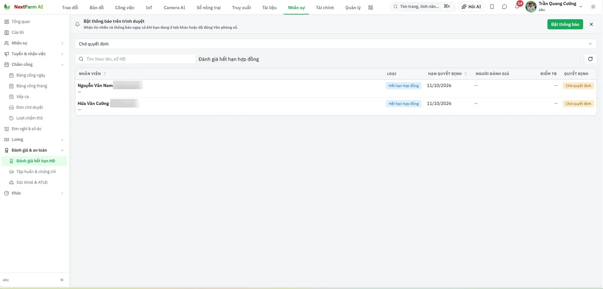
Task: Open the mobile device icon in header
Action: pos(492,7)
